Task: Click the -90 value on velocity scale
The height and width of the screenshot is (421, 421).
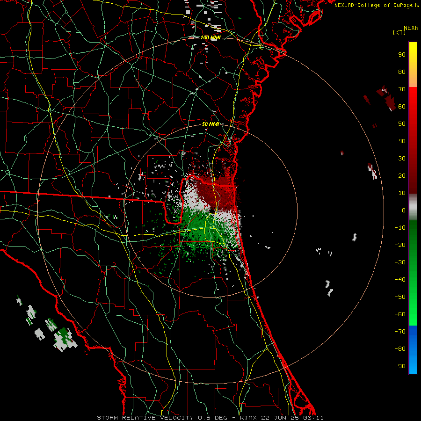Action: point(400,366)
